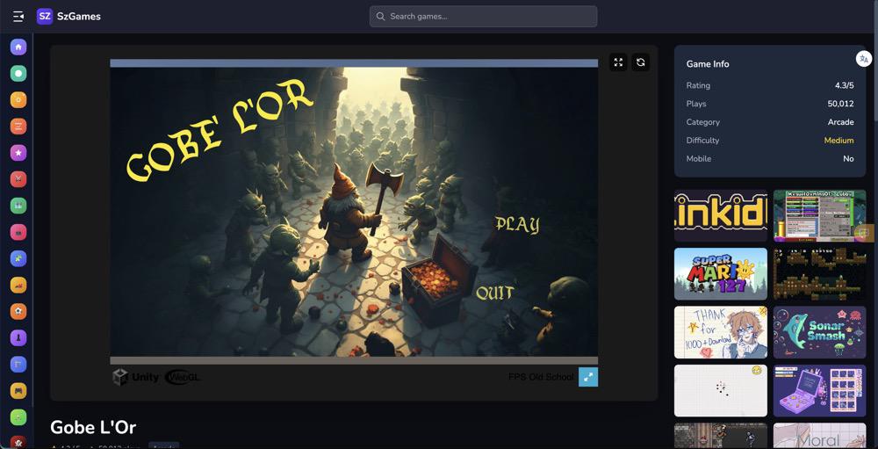Screen dimensions: 878x449
Task: Open the chess pawn category icon
Action: [18, 337]
